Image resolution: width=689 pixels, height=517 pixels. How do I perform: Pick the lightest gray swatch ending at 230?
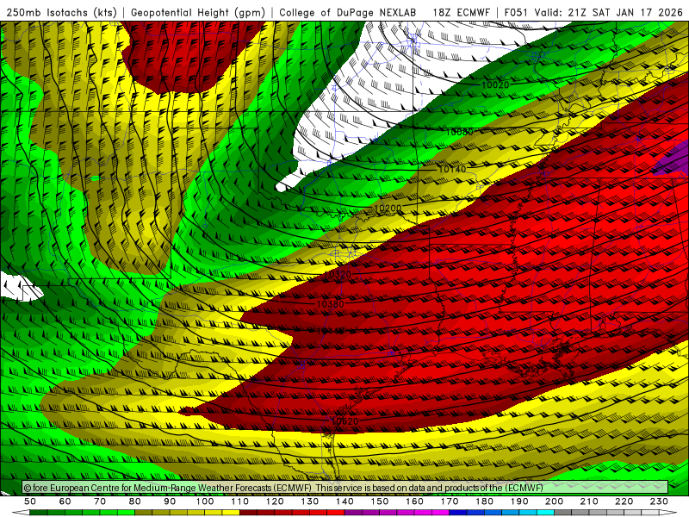coord(650,513)
